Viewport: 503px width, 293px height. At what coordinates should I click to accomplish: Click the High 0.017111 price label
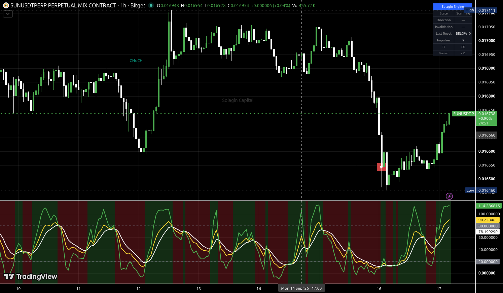(480, 10)
